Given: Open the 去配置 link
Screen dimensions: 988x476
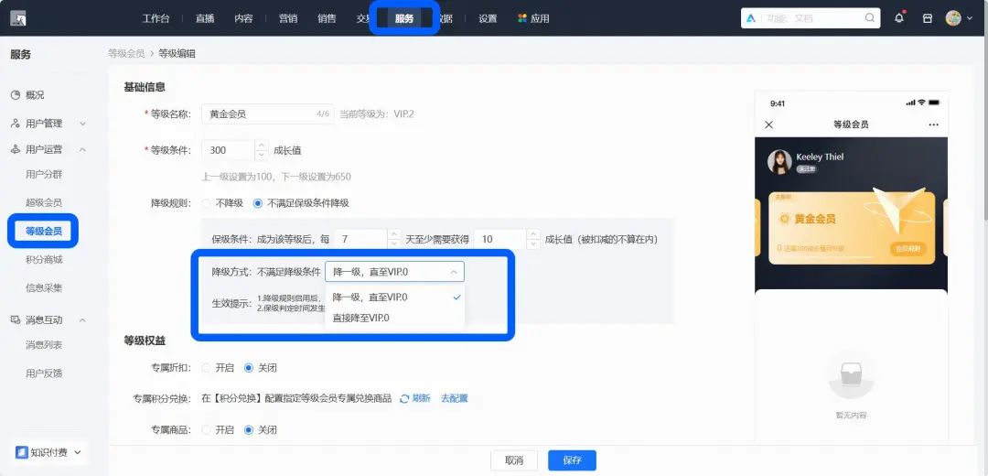Looking at the screenshot, I should [x=455, y=398].
